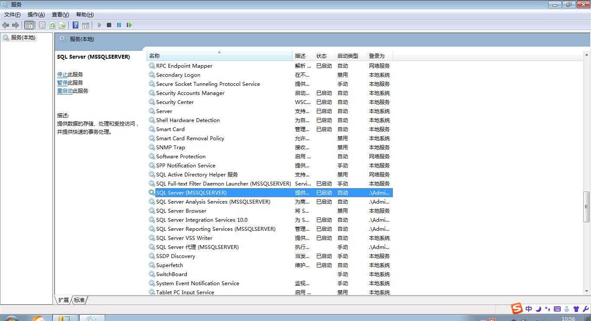591x321 pixels.
Task: Switch to the 扩展 tab
Action: [x=64, y=300]
